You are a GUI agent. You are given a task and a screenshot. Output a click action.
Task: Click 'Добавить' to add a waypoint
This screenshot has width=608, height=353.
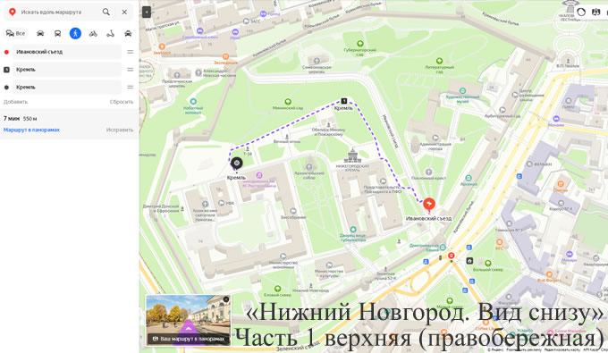15,102
